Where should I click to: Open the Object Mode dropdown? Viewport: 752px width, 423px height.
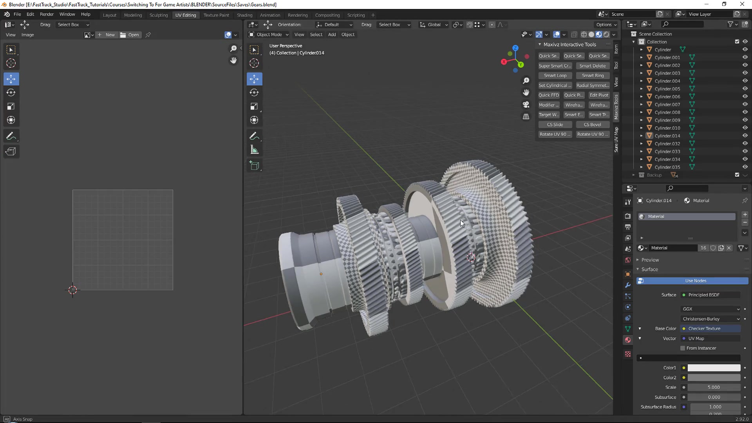269,34
